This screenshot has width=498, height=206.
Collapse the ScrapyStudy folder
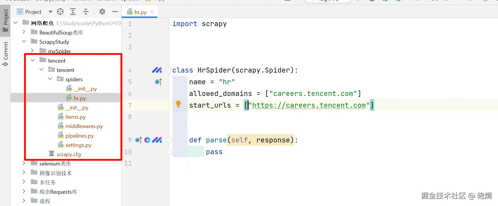(24, 41)
